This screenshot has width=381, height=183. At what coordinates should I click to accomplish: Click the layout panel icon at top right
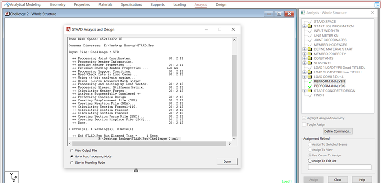[x=377, y=5]
